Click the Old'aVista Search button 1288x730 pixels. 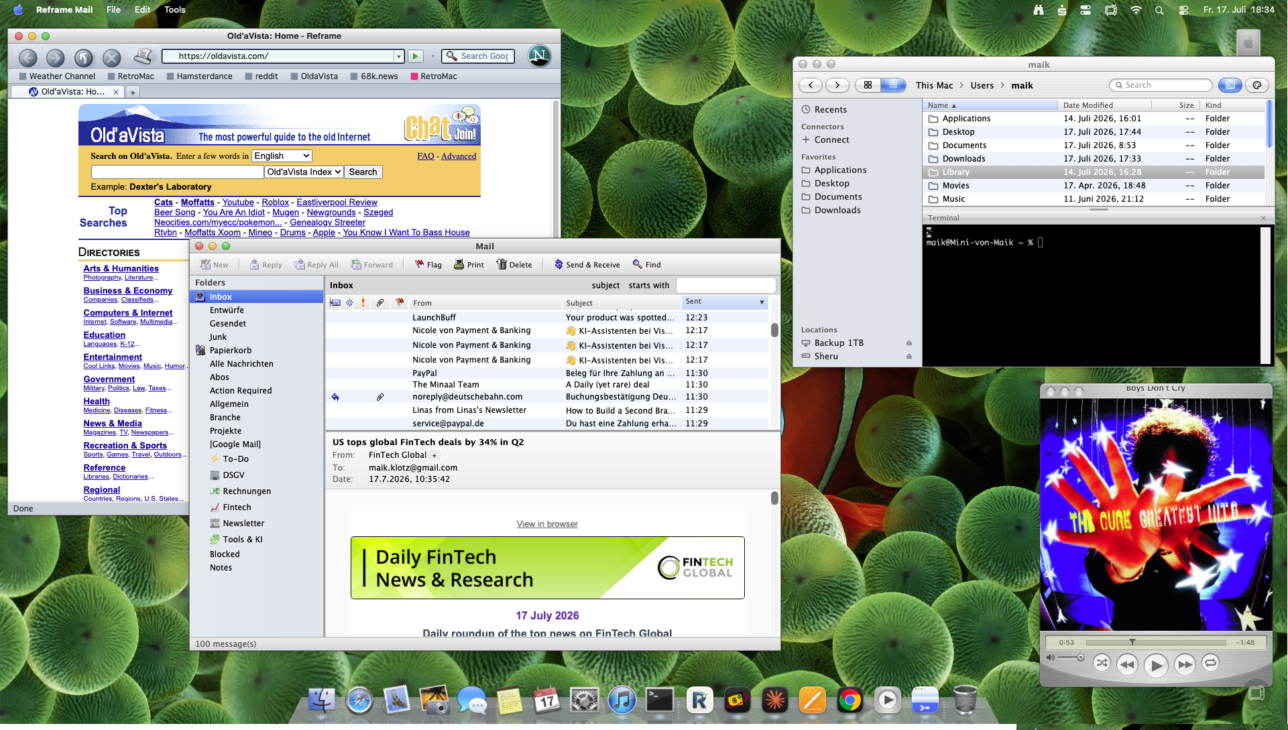coord(363,172)
